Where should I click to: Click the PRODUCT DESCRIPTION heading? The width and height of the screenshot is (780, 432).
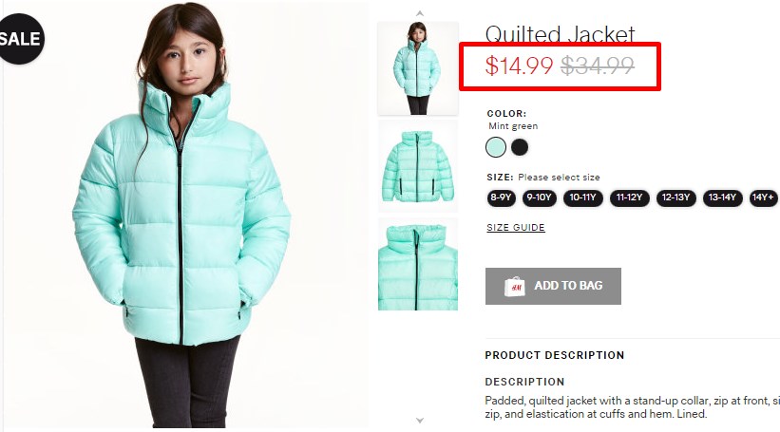pos(555,355)
